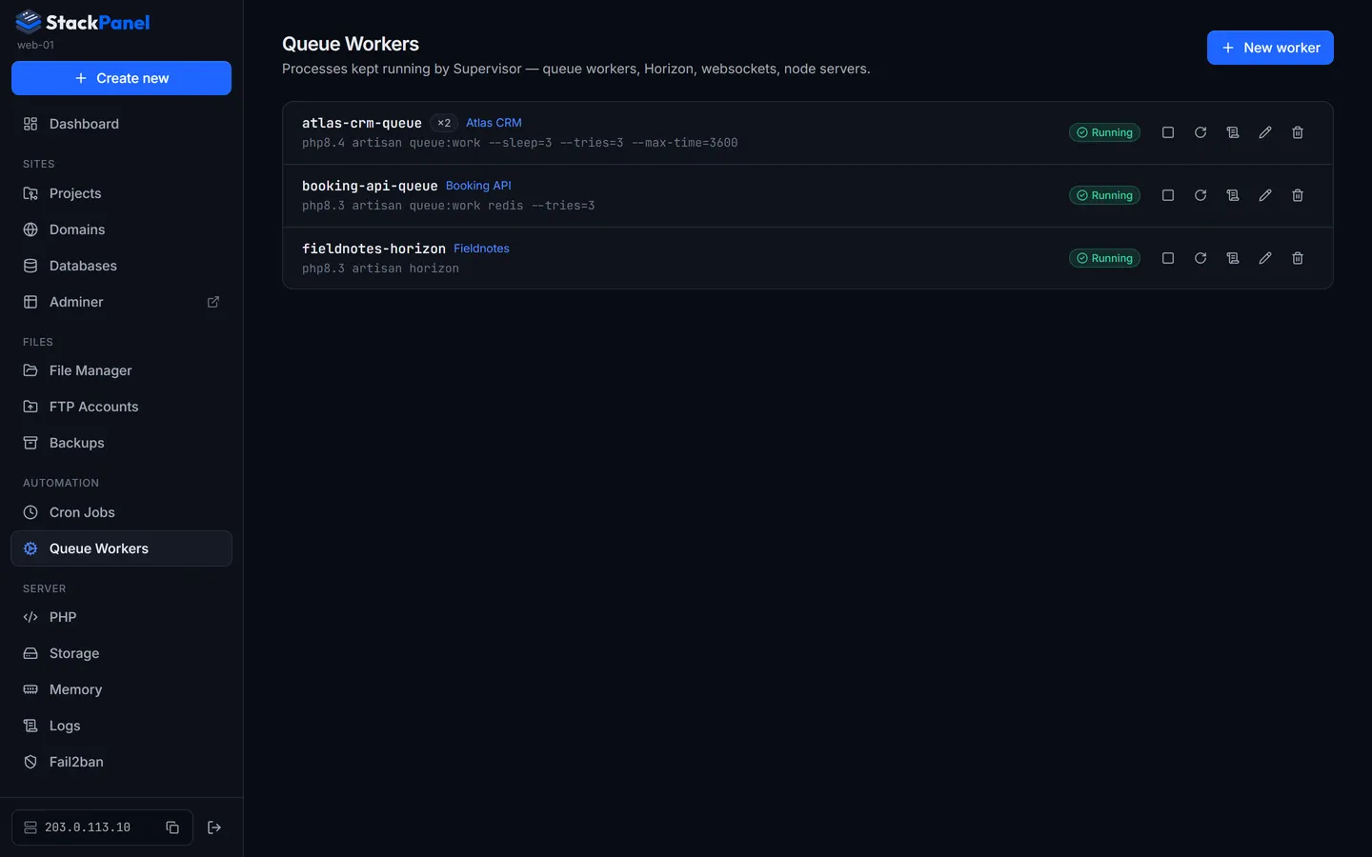The width and height of the screenshot is (1372, 857).
Task: Stop the atlas-crm-queue worker
Action: click(x=1168, y=132)
